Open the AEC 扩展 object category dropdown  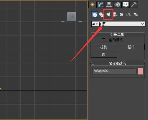(118, 24)
